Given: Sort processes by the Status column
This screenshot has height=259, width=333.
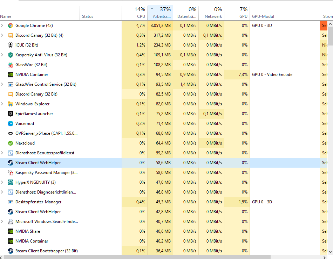Looking at the screenshot, I should click(x=101, y=13).
